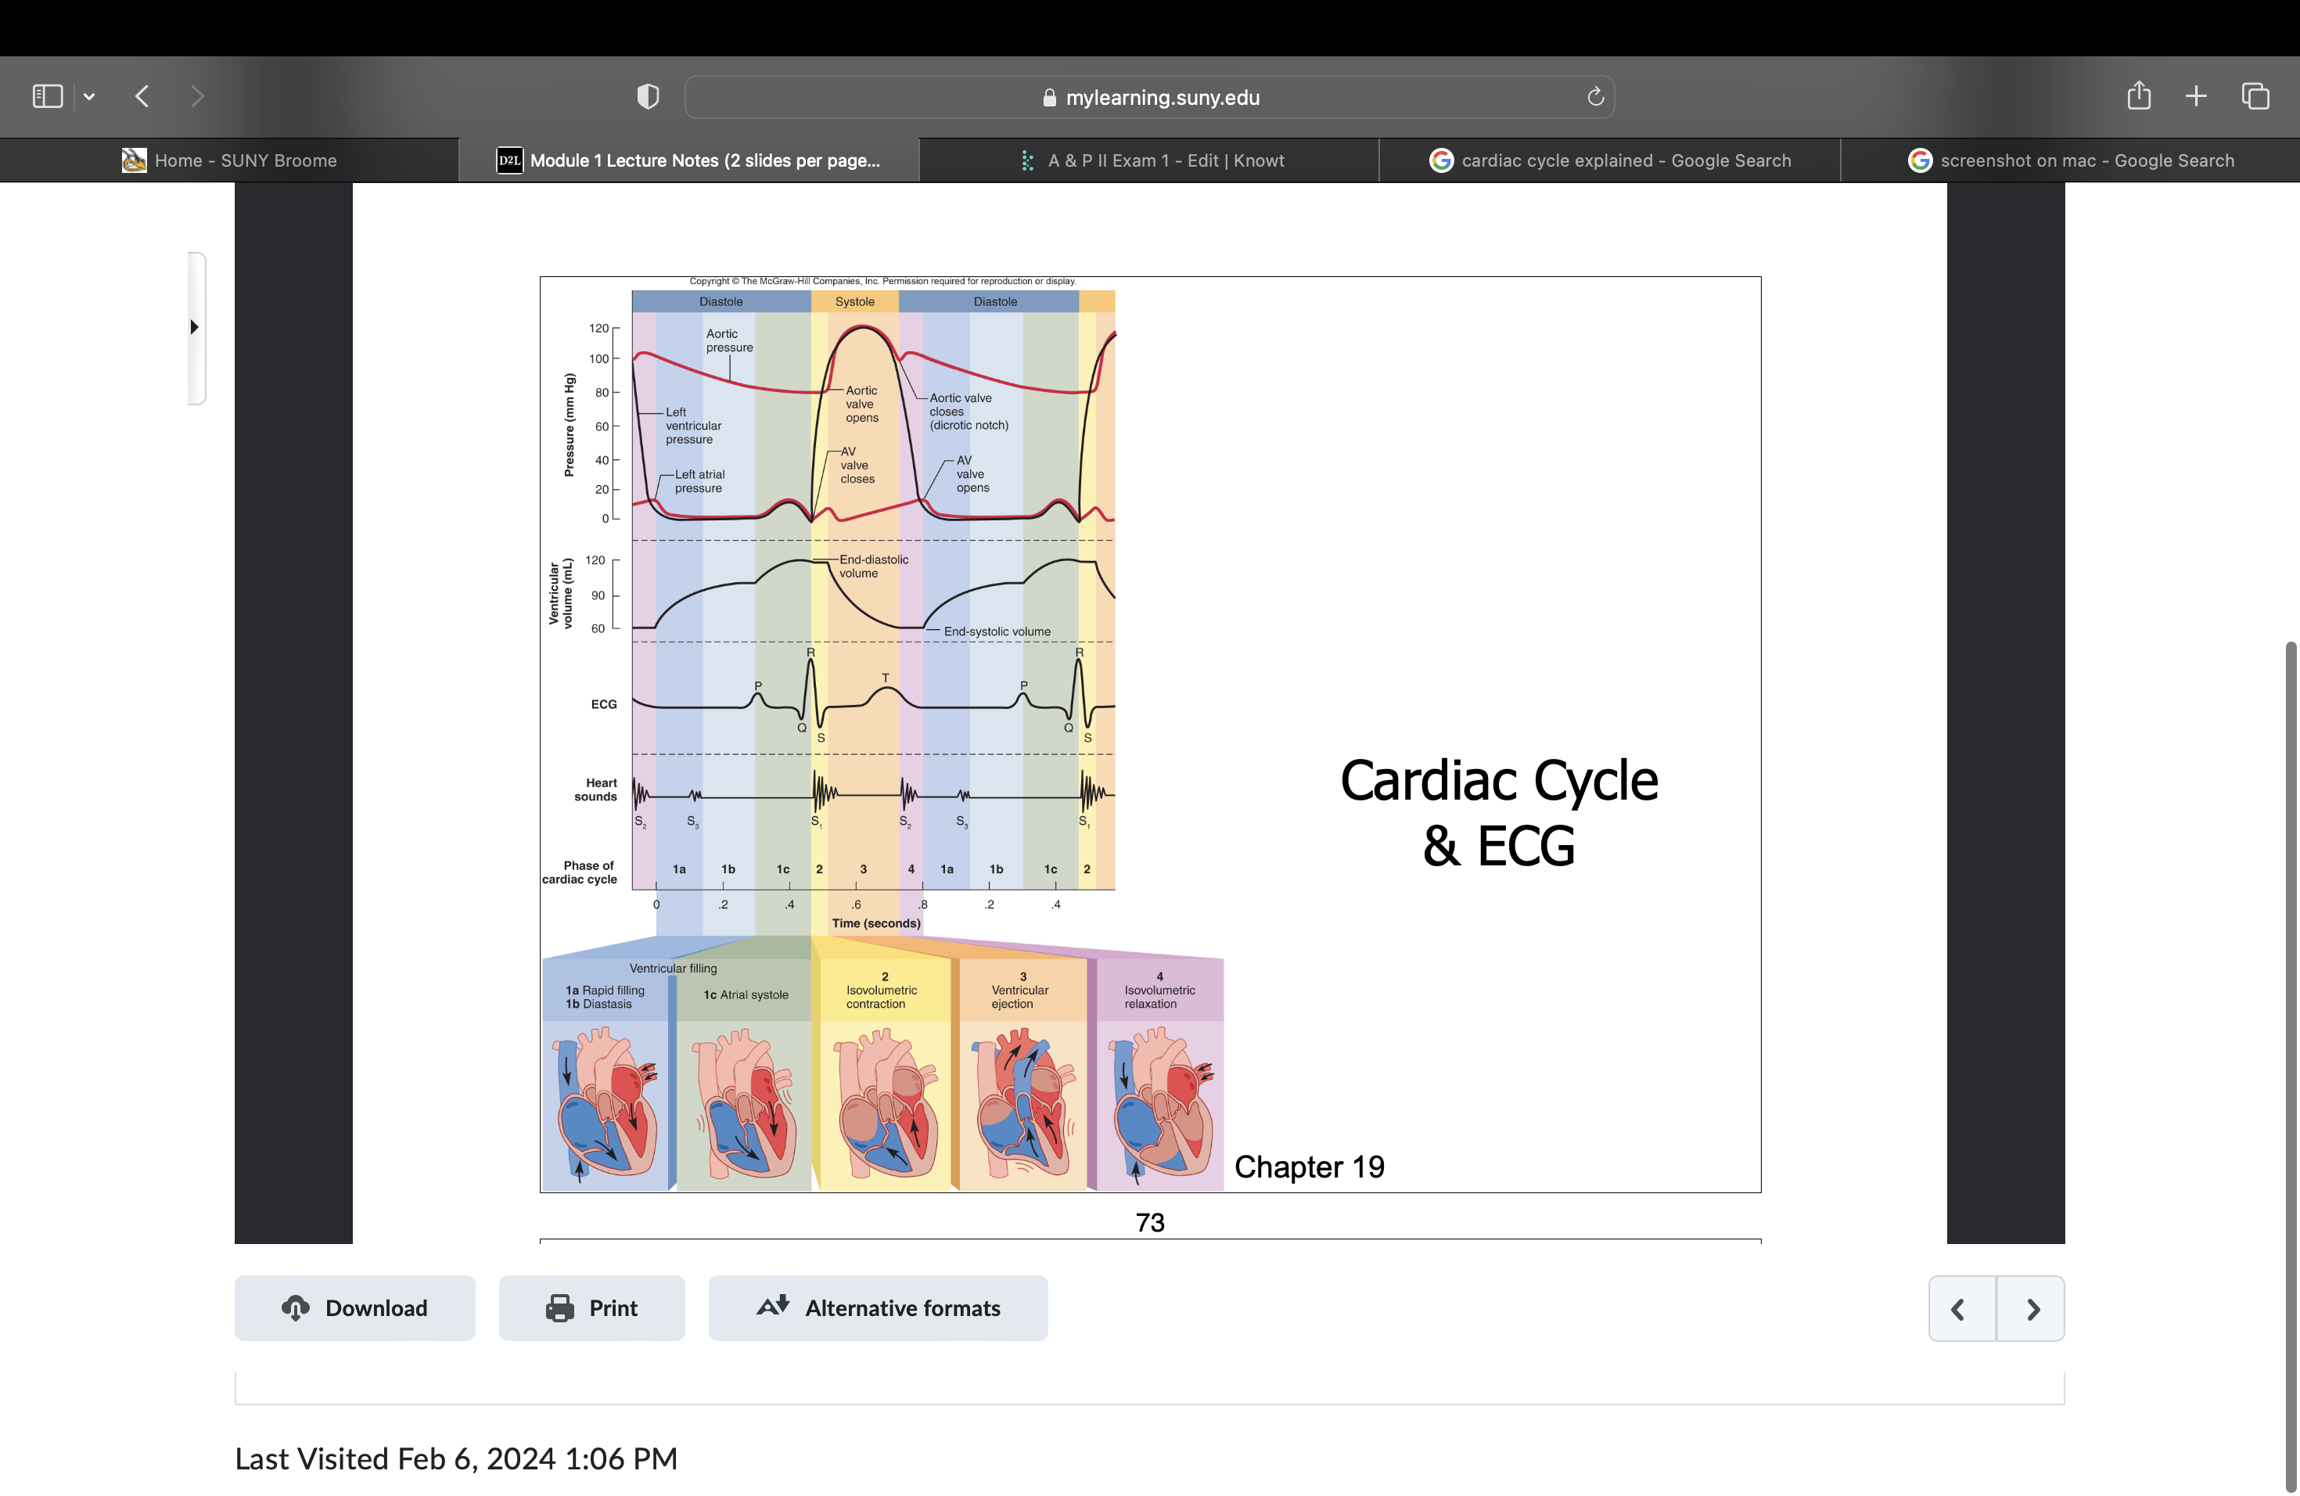The image size is (2300, 1496).
Task: Click the Heart sounds row label
Action: tap(595, 789)
